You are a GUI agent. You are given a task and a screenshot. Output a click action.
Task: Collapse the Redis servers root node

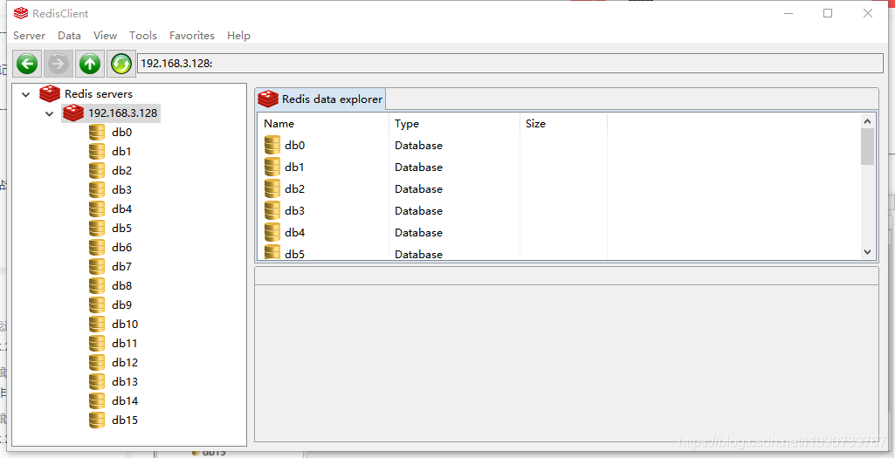click(x=25, y=94)
